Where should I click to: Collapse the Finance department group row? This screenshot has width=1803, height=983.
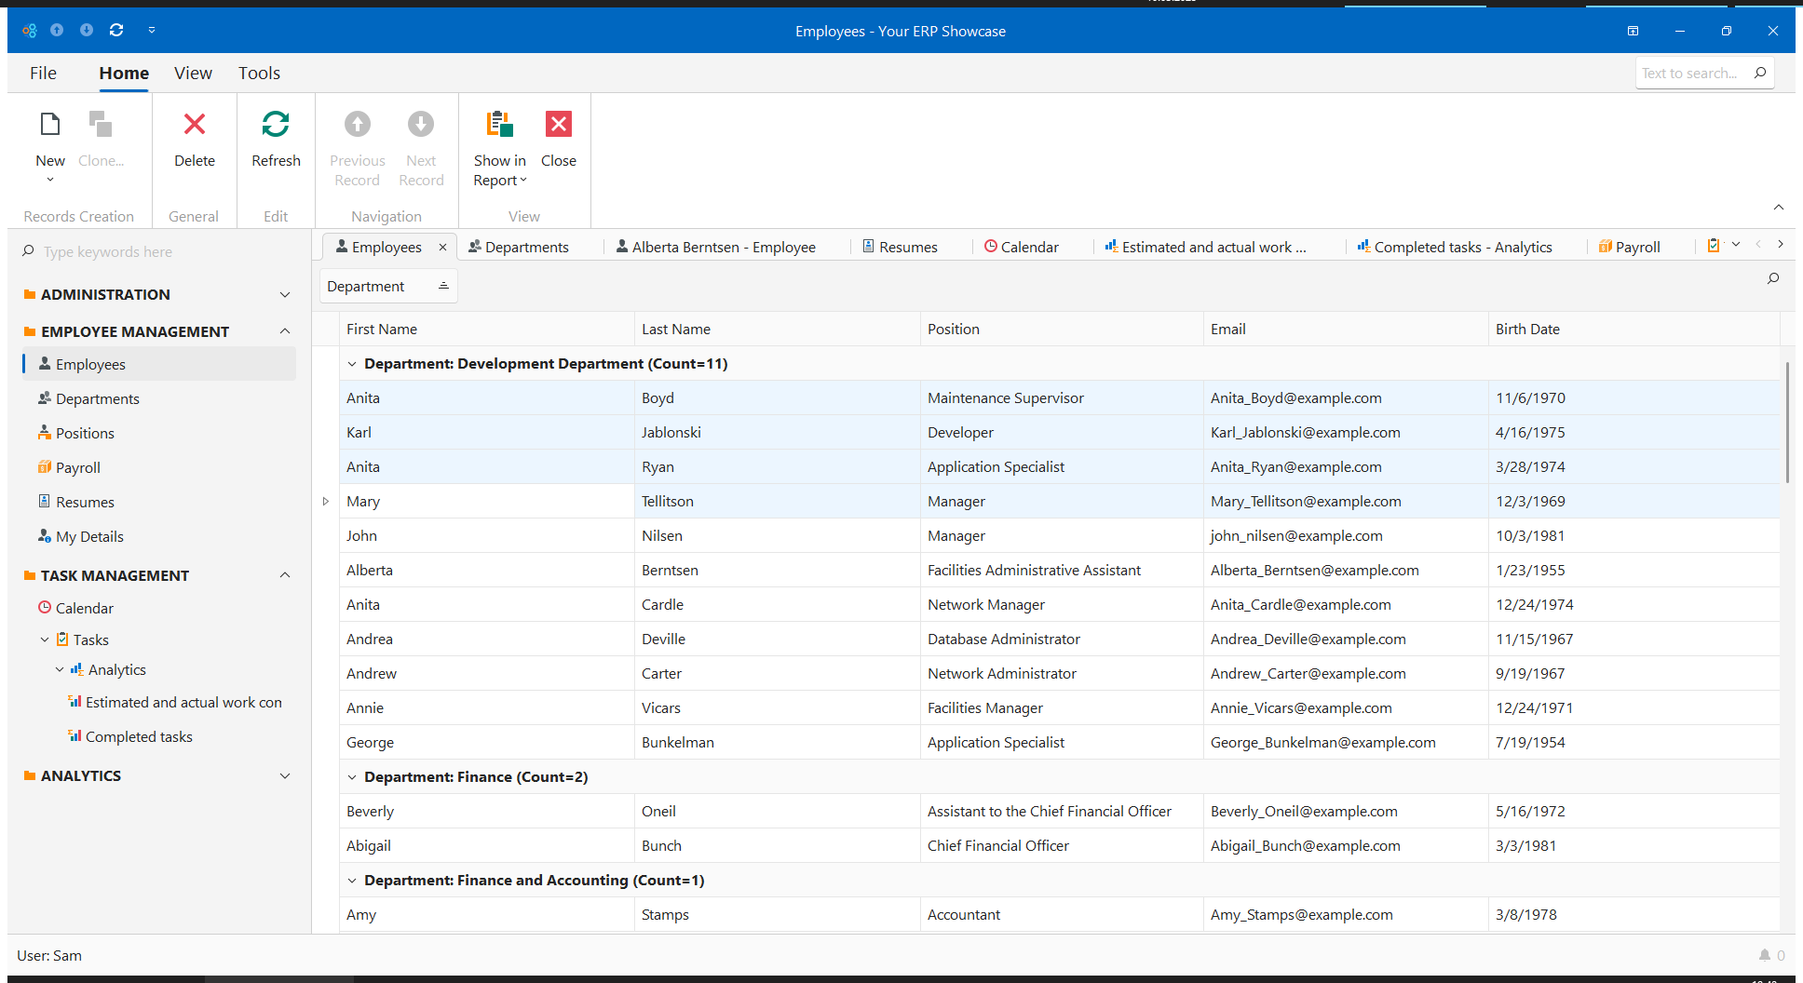click(352, 777)
